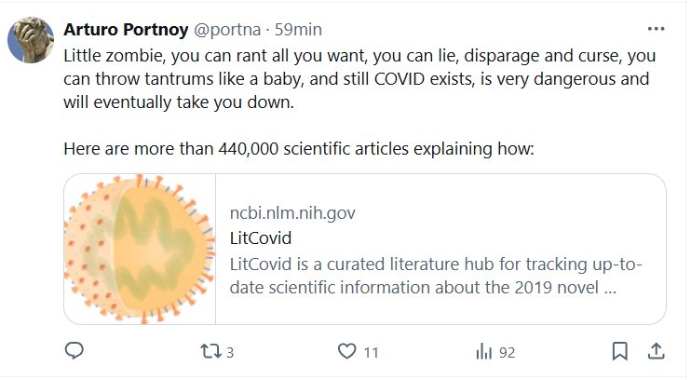Click the coronavirus thumbnail in link card

click(x=139, y=248)
